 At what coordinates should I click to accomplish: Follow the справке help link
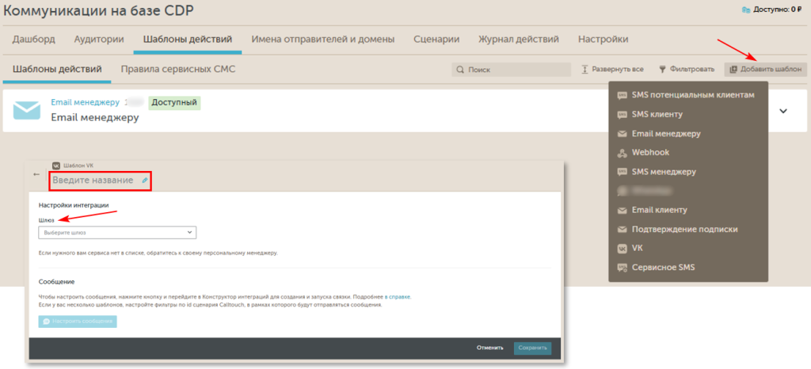[399, 296]
